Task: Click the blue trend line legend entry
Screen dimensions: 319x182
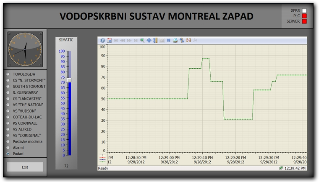Action: (x=102, y=160)
